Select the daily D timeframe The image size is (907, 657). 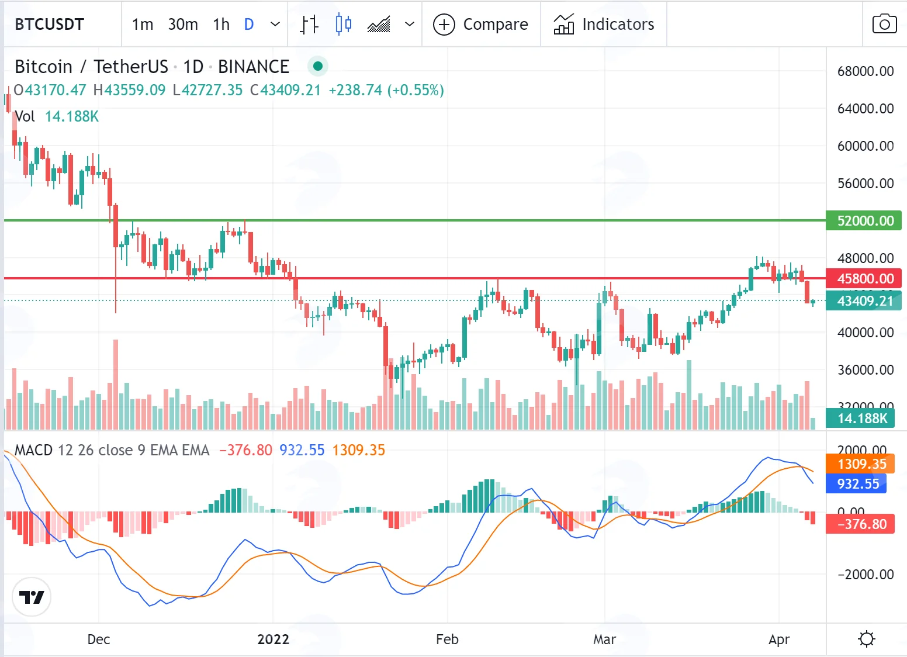pyautogui.click(x=249, y=25)
